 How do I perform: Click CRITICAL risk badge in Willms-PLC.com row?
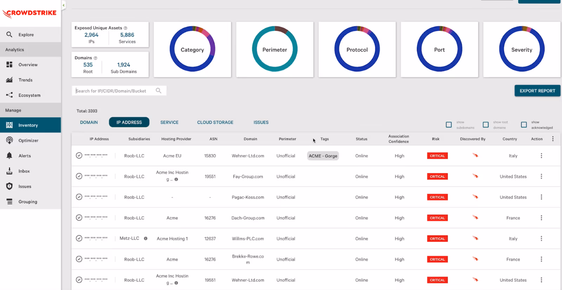437,239
